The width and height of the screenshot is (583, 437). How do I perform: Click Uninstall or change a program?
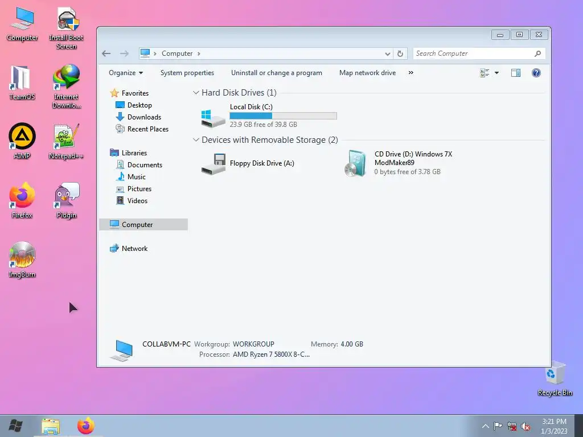click(277, 73)
